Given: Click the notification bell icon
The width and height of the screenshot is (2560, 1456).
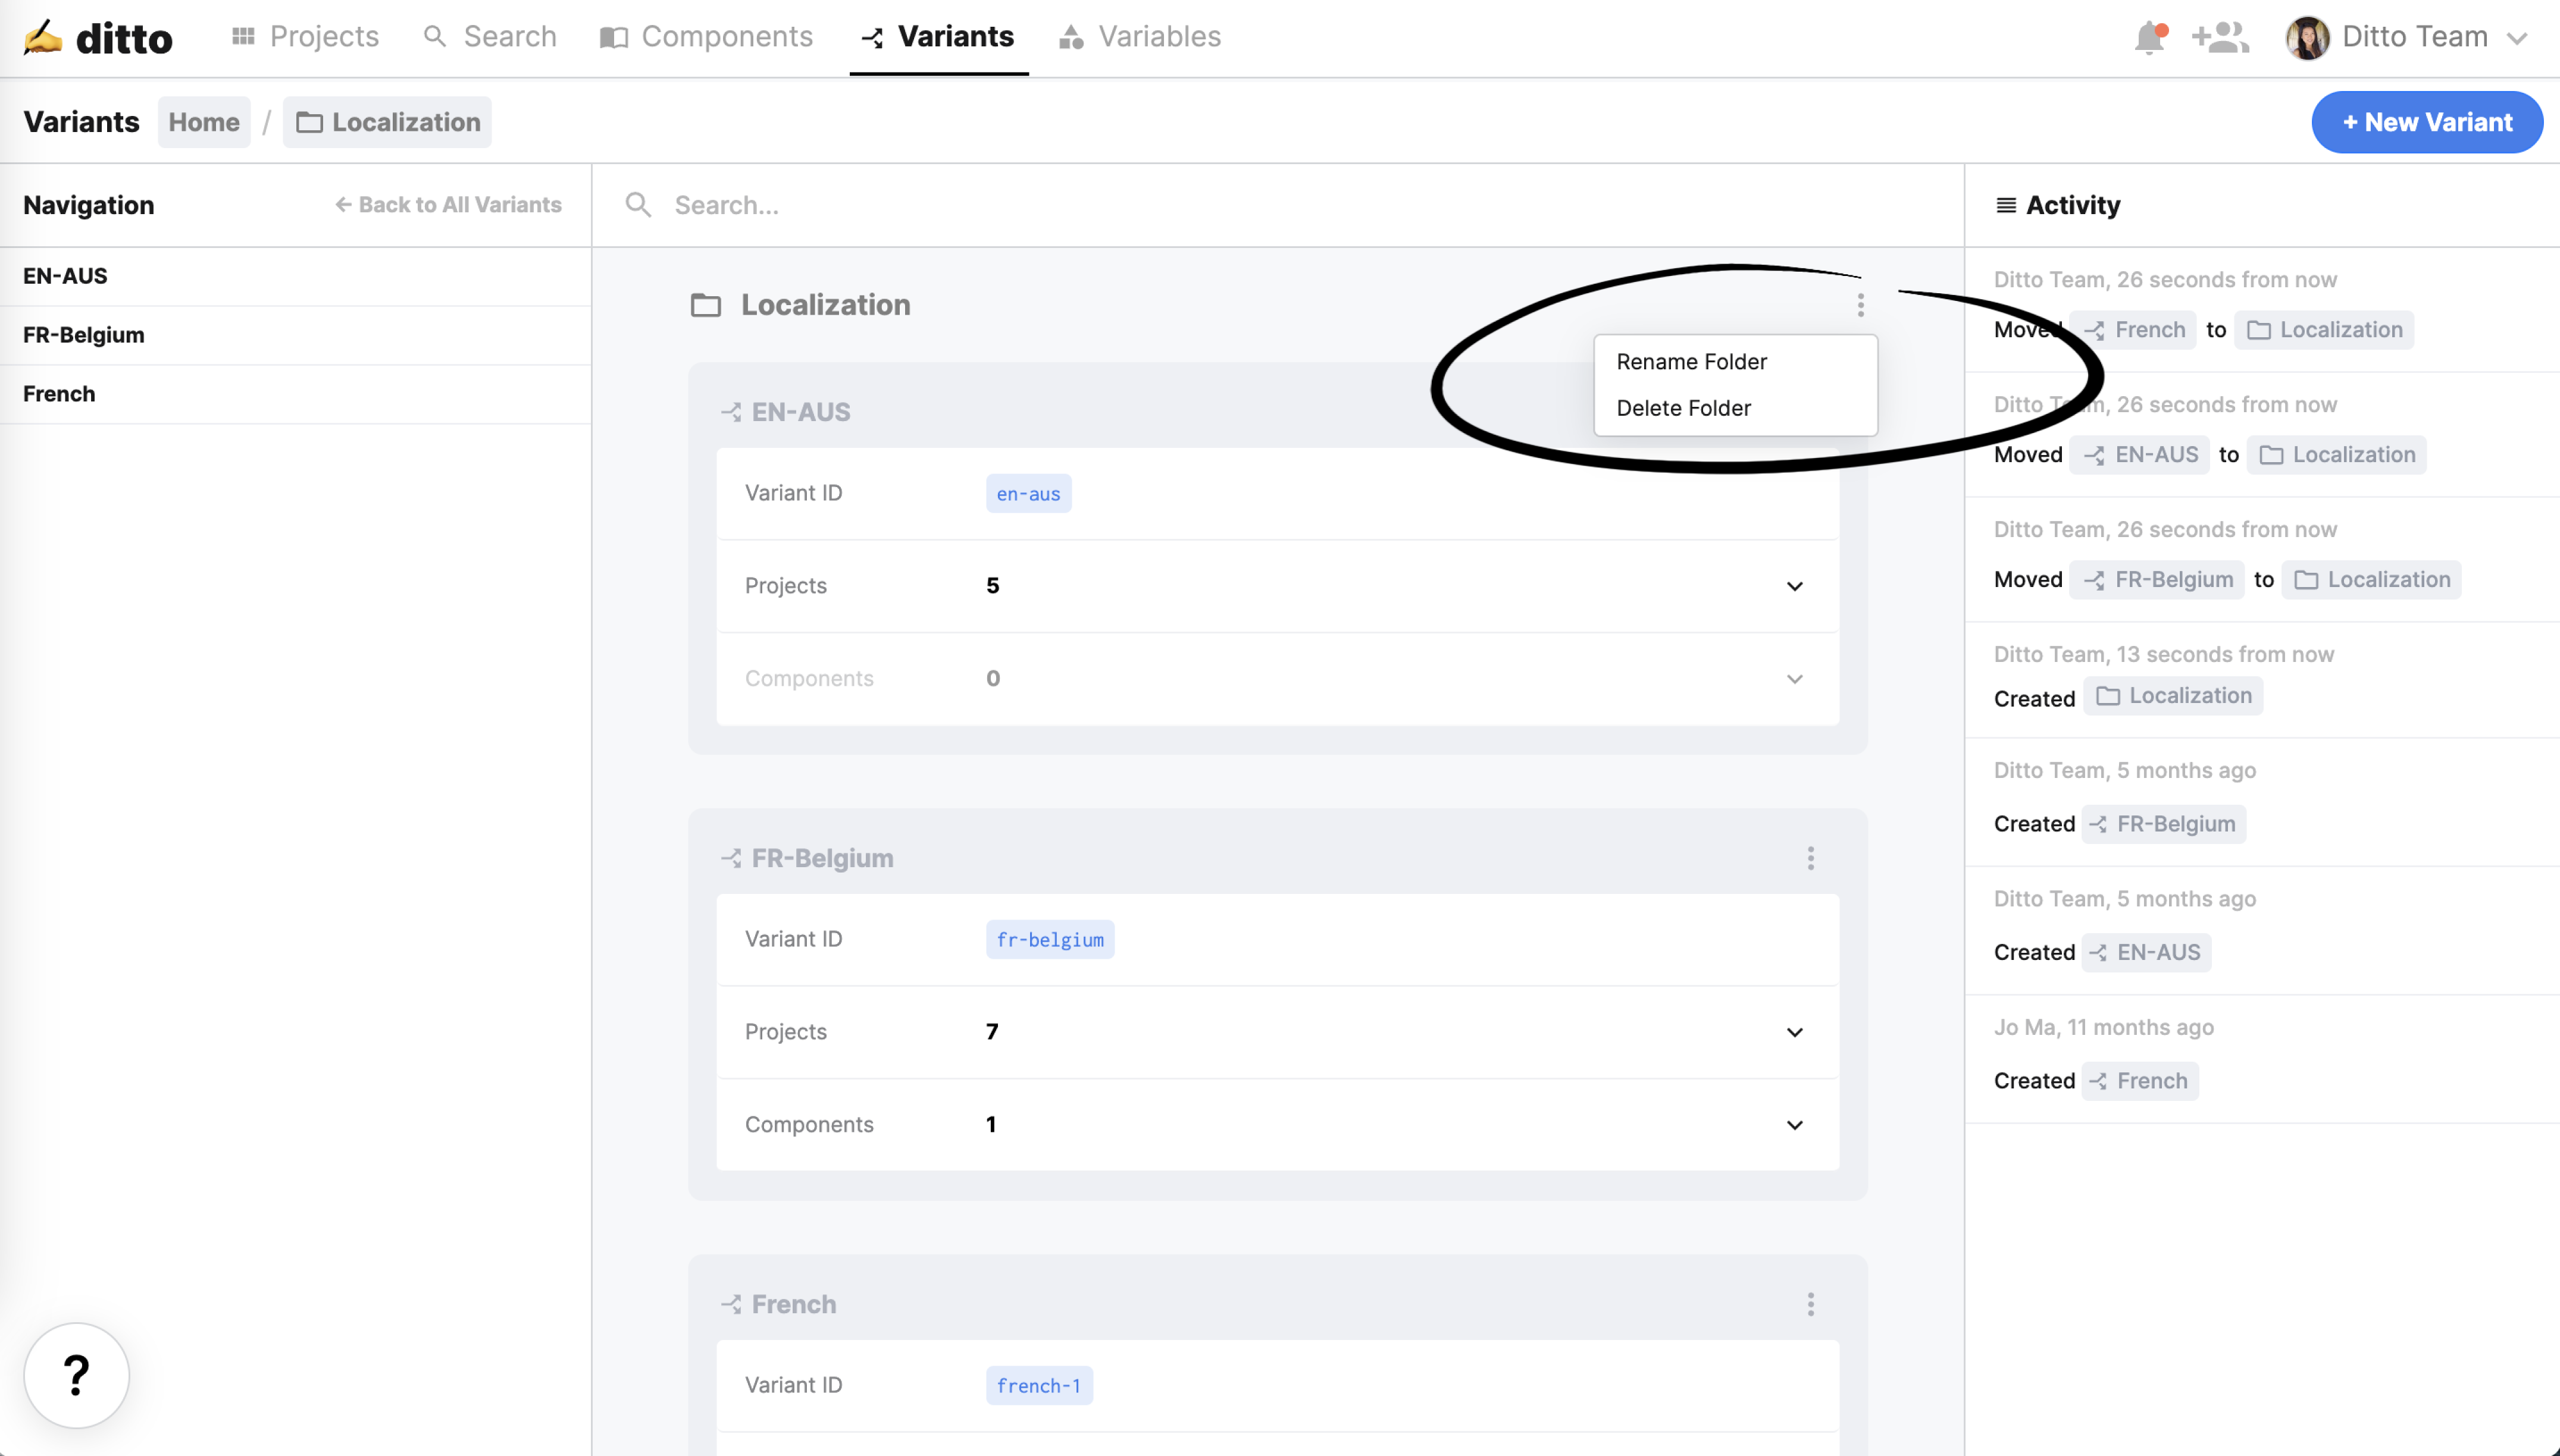Looking at the screenshot, I should tap(2148, 38).
